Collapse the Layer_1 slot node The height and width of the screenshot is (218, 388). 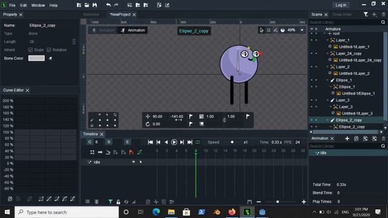pyautogui.click(x=327, y=41)
